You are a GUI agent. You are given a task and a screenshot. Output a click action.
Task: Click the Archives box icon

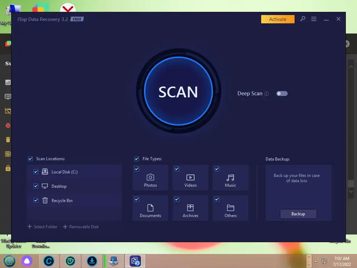coord(190,208)
